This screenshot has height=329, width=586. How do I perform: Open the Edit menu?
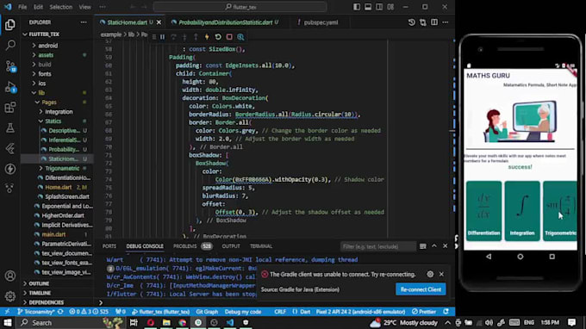point(38,7)
